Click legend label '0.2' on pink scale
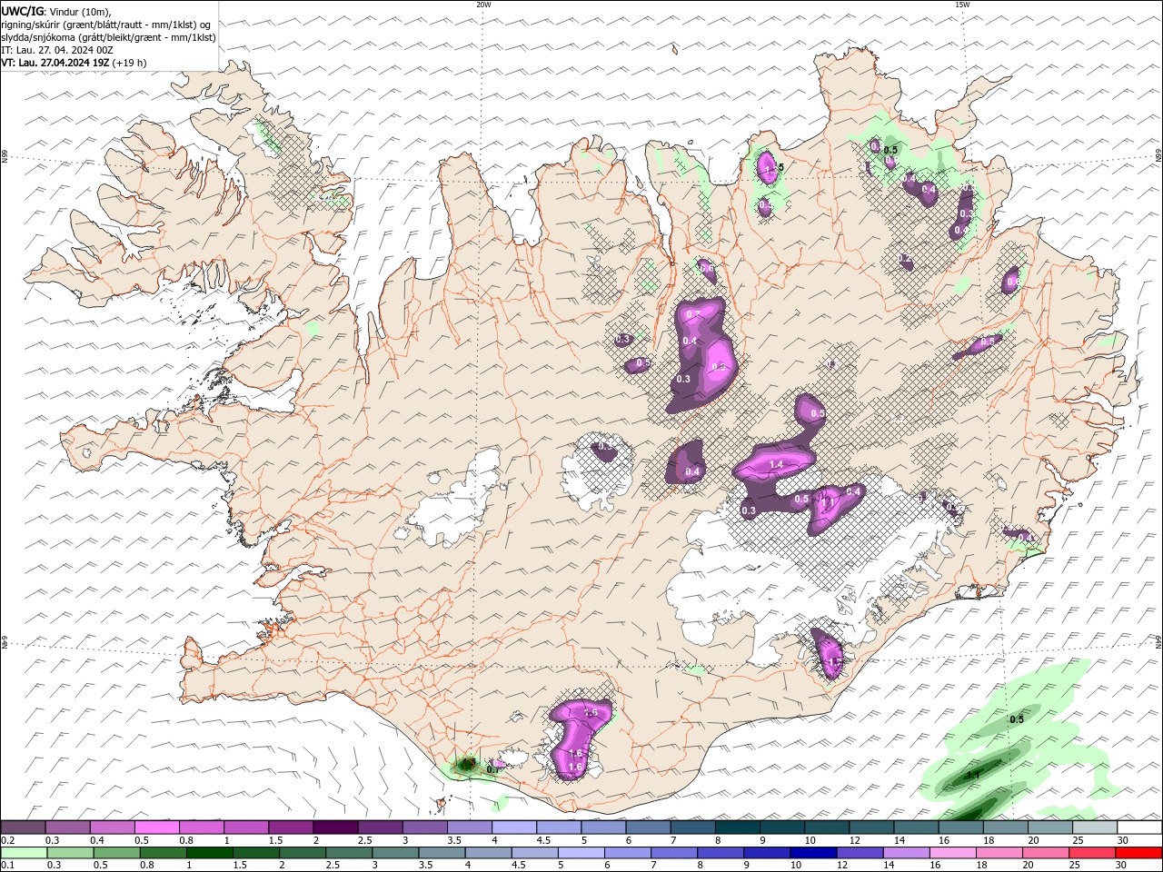Screen dimensions: 1163x872 (6, 840)
